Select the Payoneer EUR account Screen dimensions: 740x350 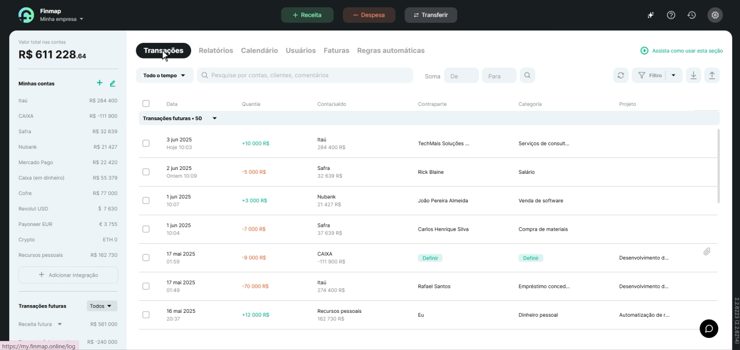[68, 224]
